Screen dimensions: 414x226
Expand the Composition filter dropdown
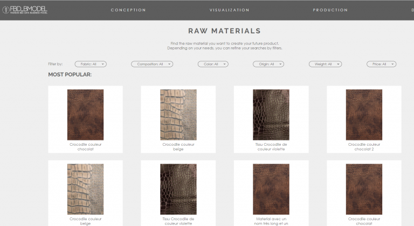click(151, 64)
